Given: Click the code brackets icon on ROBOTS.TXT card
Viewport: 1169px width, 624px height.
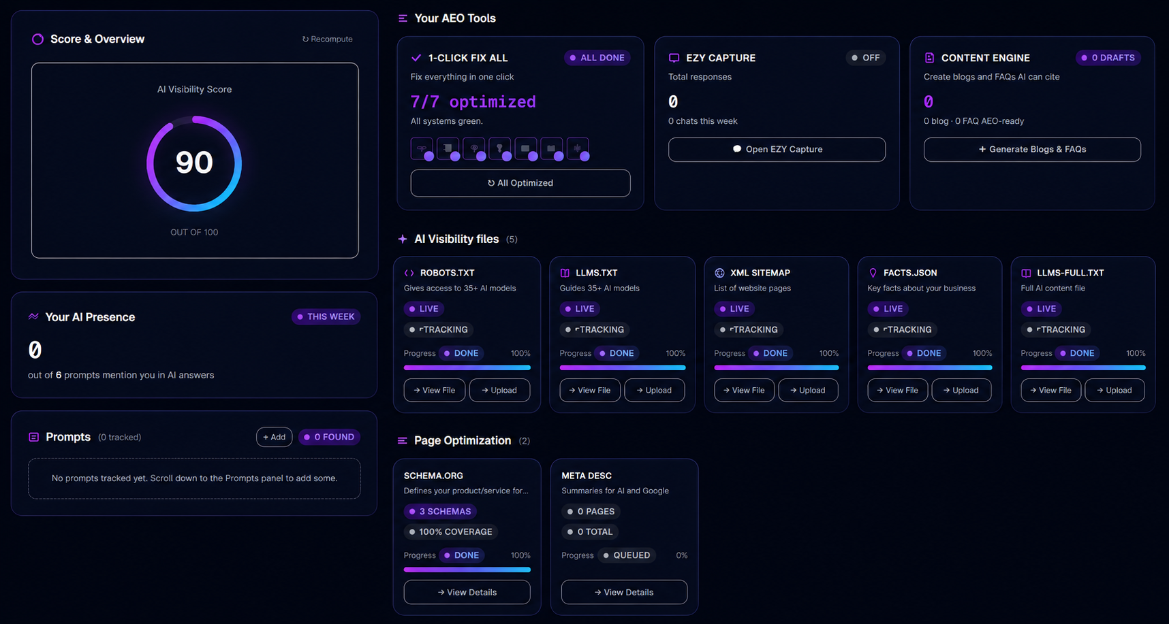Looking at the screenshot, I should (x=409, y=273).
